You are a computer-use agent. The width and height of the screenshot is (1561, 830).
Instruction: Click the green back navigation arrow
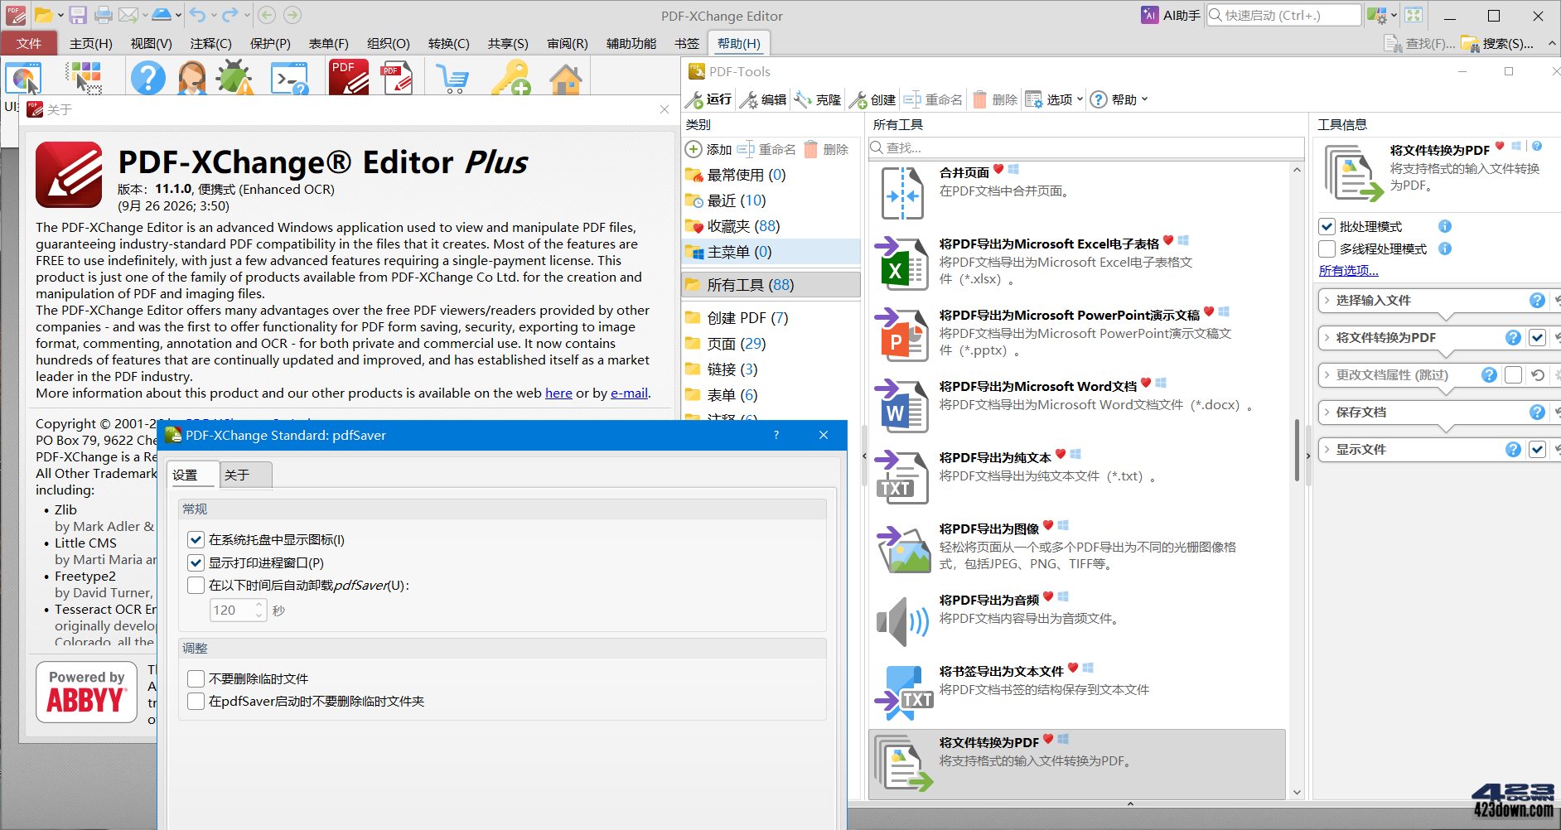point(267,15)
